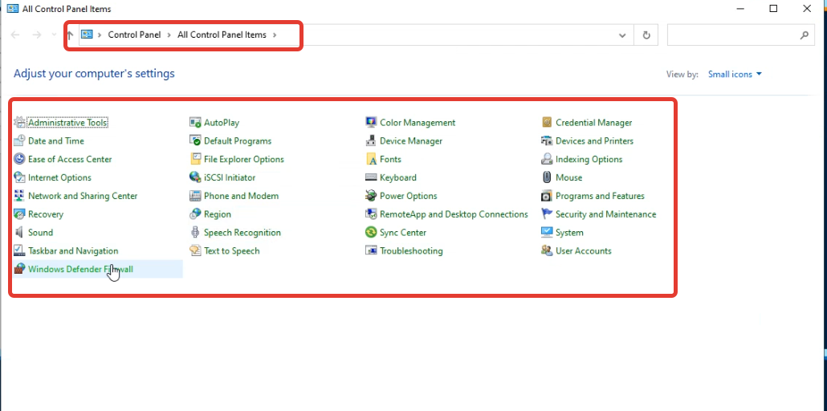Open the Ease of Access Center icon
Screen dimensions: 827x411
[19, 159]
